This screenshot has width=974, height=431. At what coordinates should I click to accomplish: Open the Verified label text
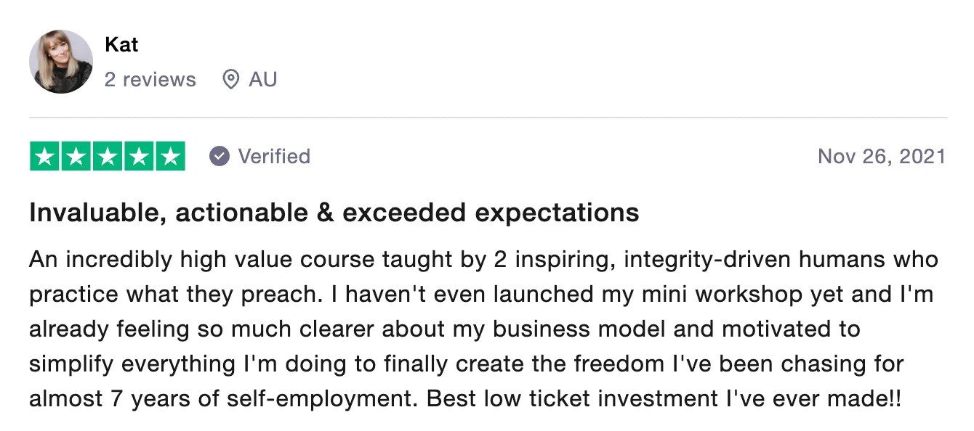tap(274, 156)
